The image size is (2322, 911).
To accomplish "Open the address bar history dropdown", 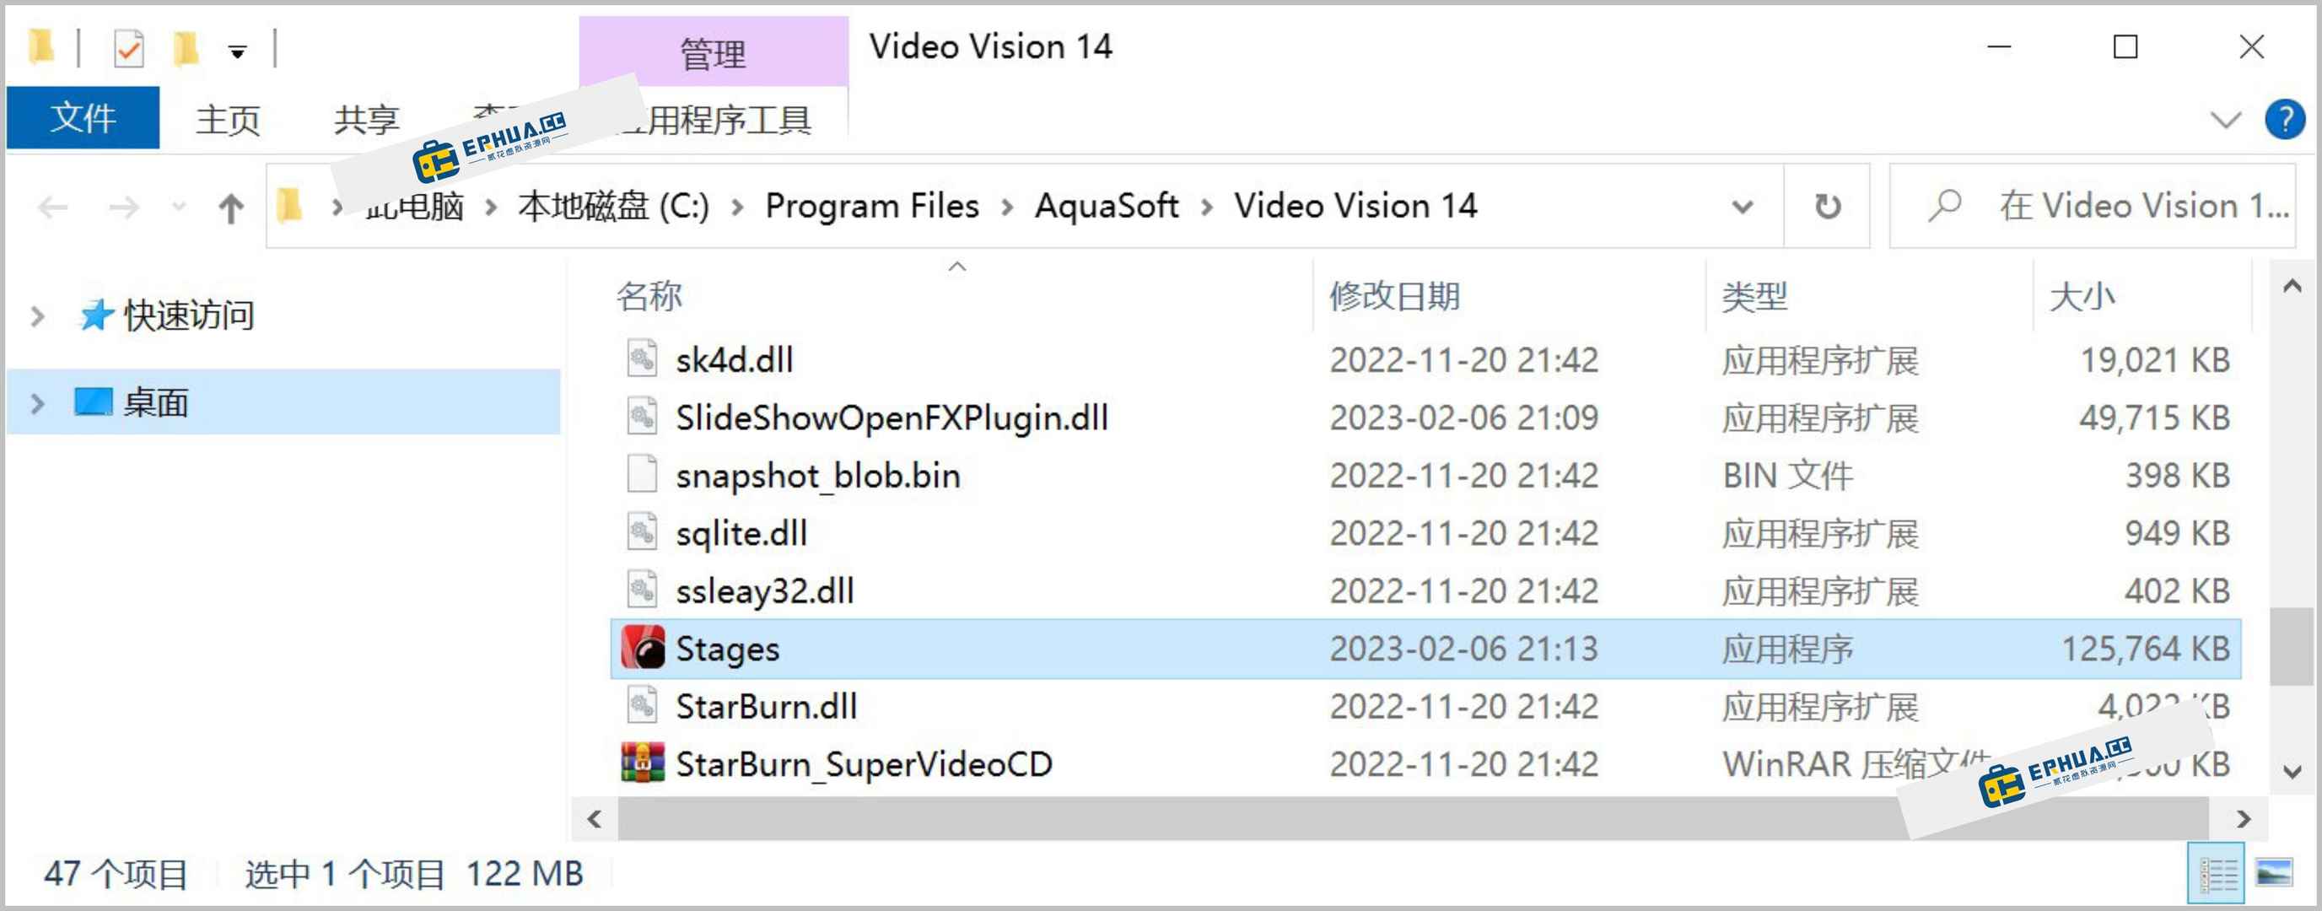I will [1743, 208].
